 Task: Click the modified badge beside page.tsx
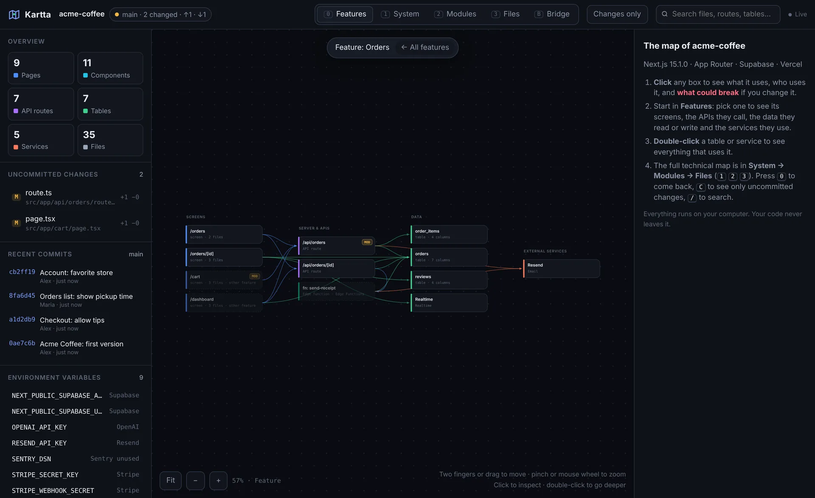pos(16,223)
